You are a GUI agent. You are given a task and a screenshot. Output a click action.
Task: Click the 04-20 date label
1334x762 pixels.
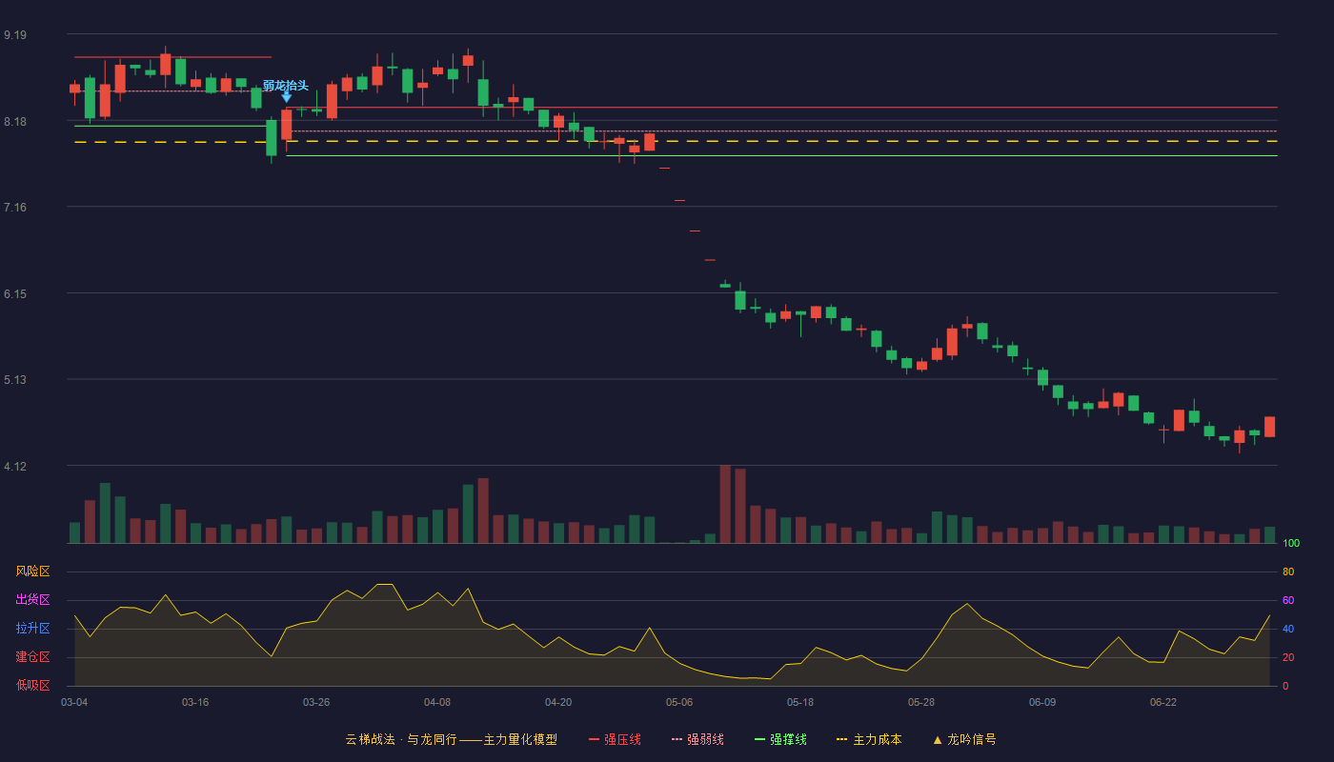558,702
